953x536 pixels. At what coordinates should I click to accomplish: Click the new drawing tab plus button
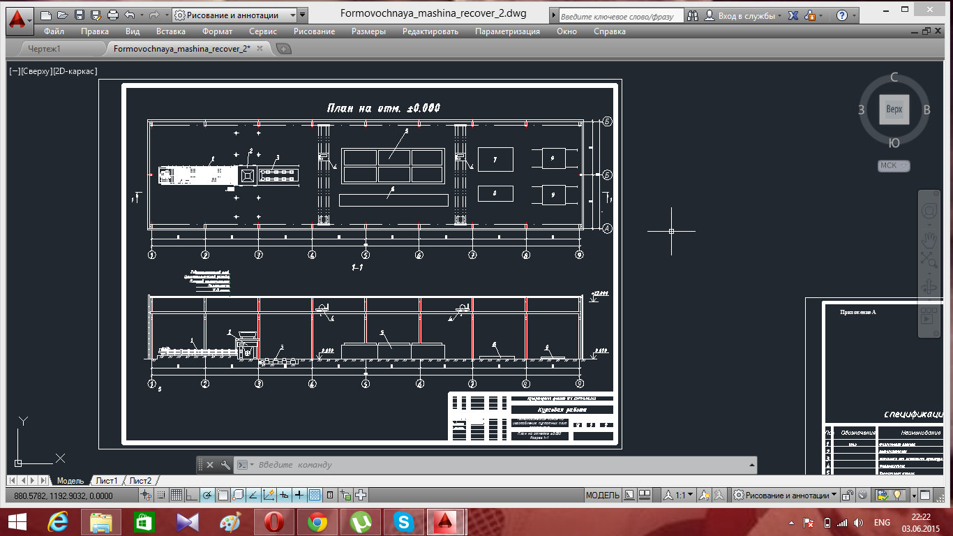(x=284, y=49)
